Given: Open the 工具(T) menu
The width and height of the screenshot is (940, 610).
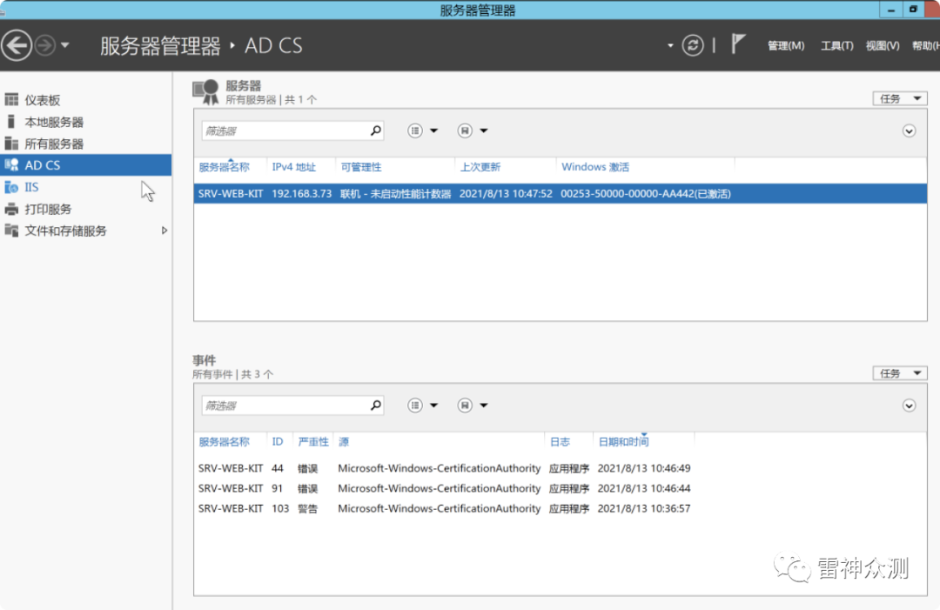Looking at the screenshot, I should click(836, 45).
